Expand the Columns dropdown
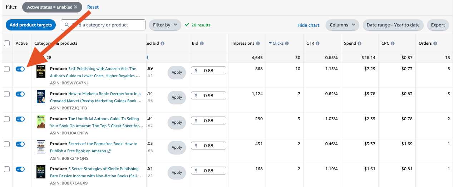This screenshot has width=454, height=187. pos(342,25)
